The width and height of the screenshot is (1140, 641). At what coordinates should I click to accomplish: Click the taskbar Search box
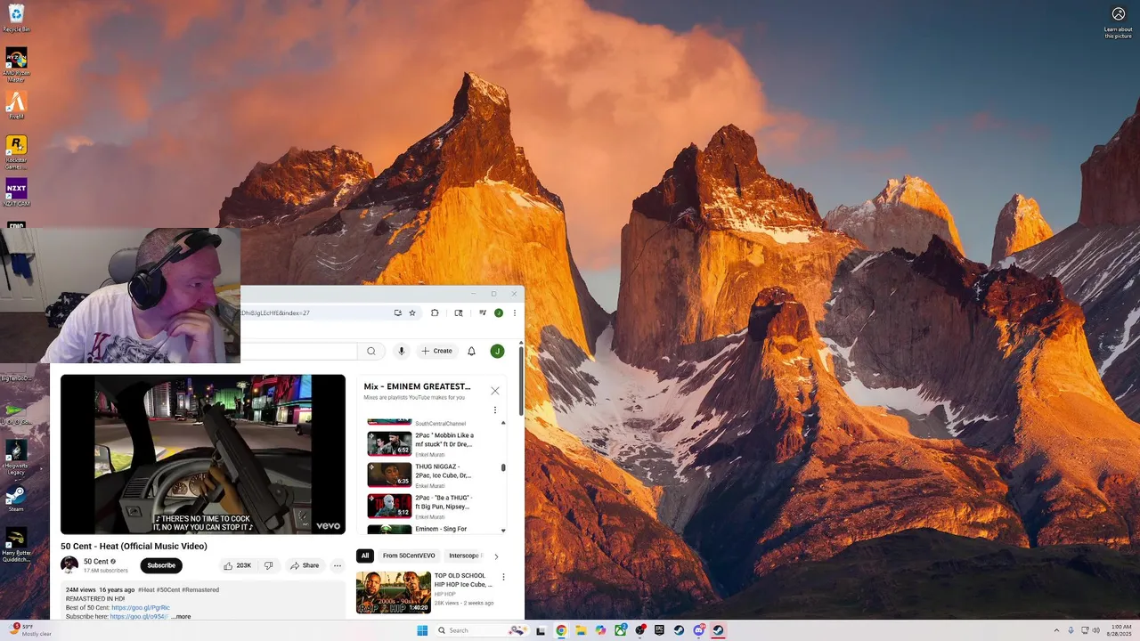[x=482, y=630]
